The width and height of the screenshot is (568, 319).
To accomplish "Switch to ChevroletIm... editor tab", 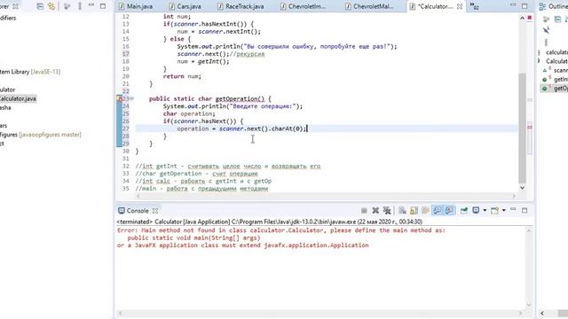I will [304, 6].
